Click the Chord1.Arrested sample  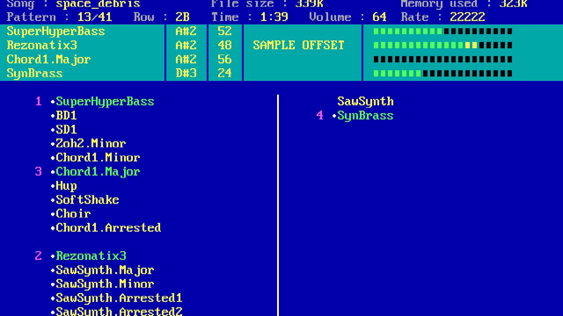pyautogui.click(x=108, y=228)
